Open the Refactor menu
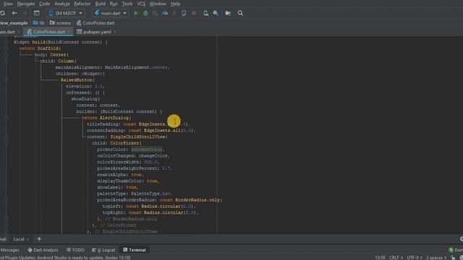Image resolution: width=463 pixels, height=260 pixels. [82, 4]
